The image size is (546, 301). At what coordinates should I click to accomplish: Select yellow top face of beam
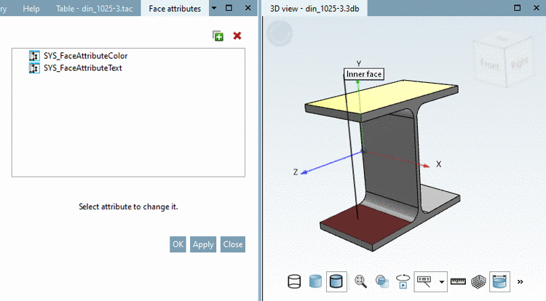(381, 96)
